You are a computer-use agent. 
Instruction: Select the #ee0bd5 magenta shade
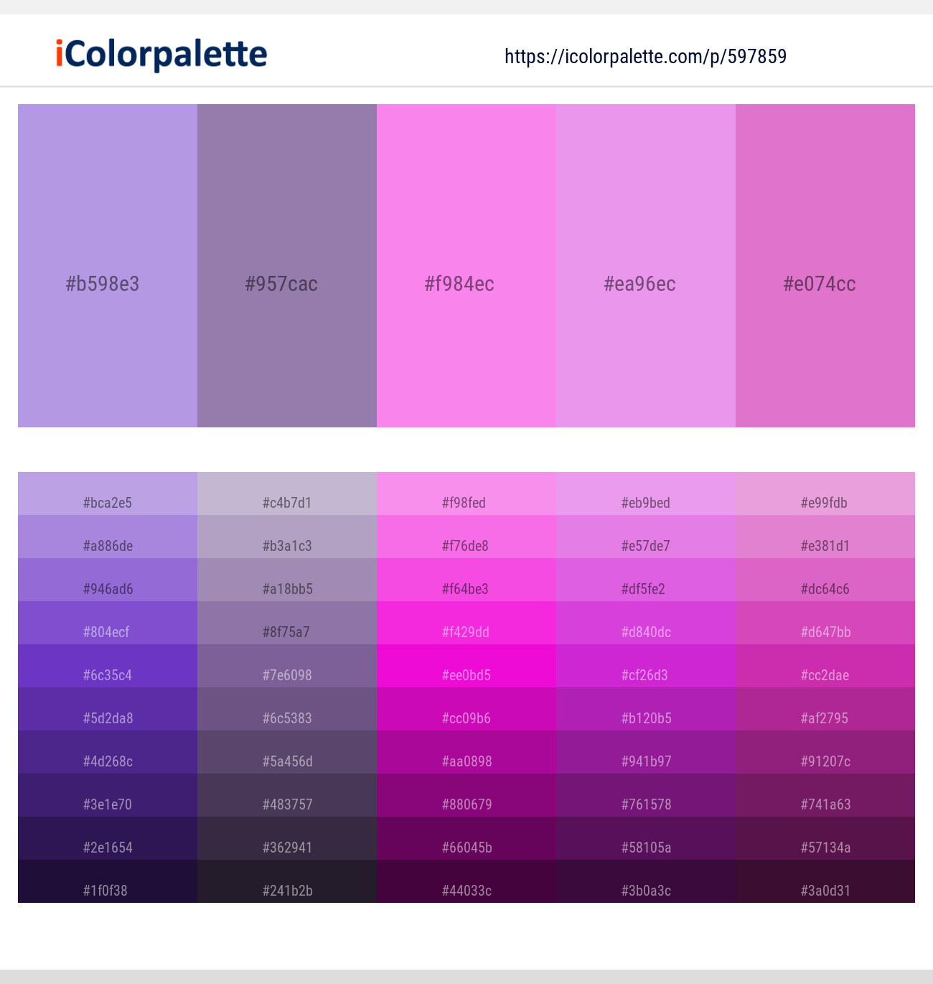tap(467, 666)
